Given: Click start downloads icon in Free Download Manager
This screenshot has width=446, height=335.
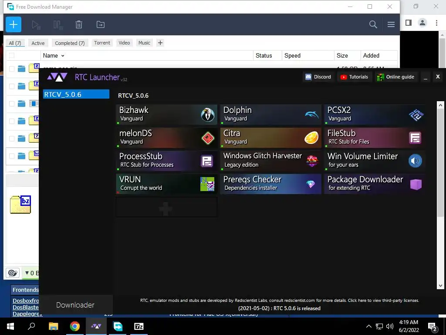Looking at the screenshot, I should (x=36, y=25).
